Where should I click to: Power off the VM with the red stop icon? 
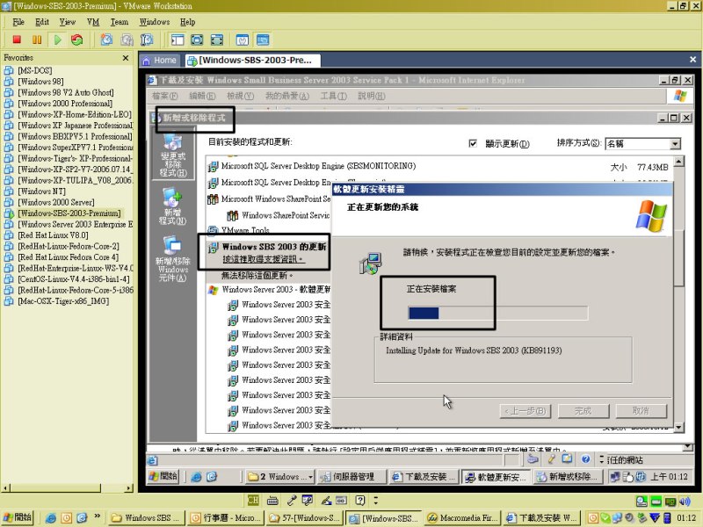click(17, 40)
